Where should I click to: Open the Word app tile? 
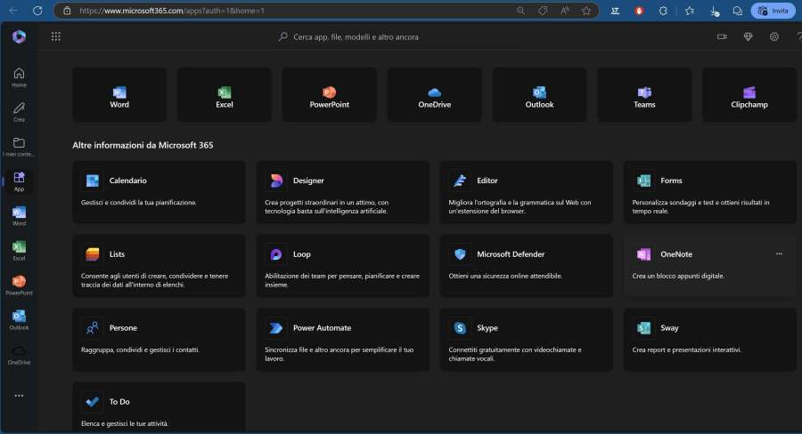click(x=119, y=95)
